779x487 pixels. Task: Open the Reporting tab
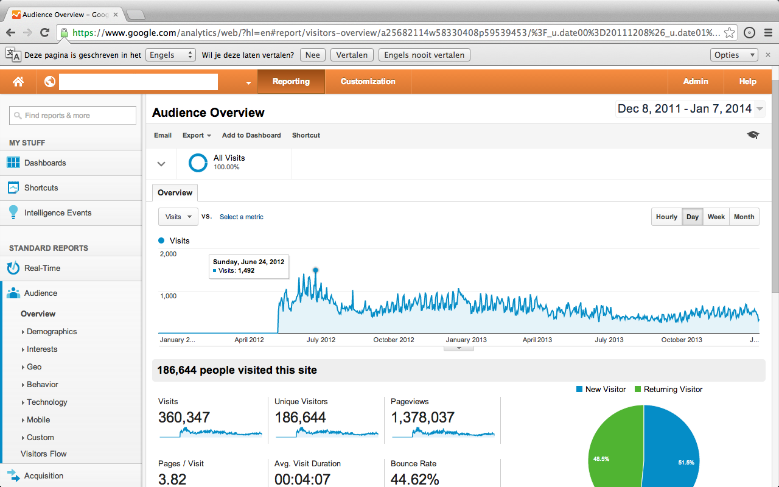coord(291,82)
